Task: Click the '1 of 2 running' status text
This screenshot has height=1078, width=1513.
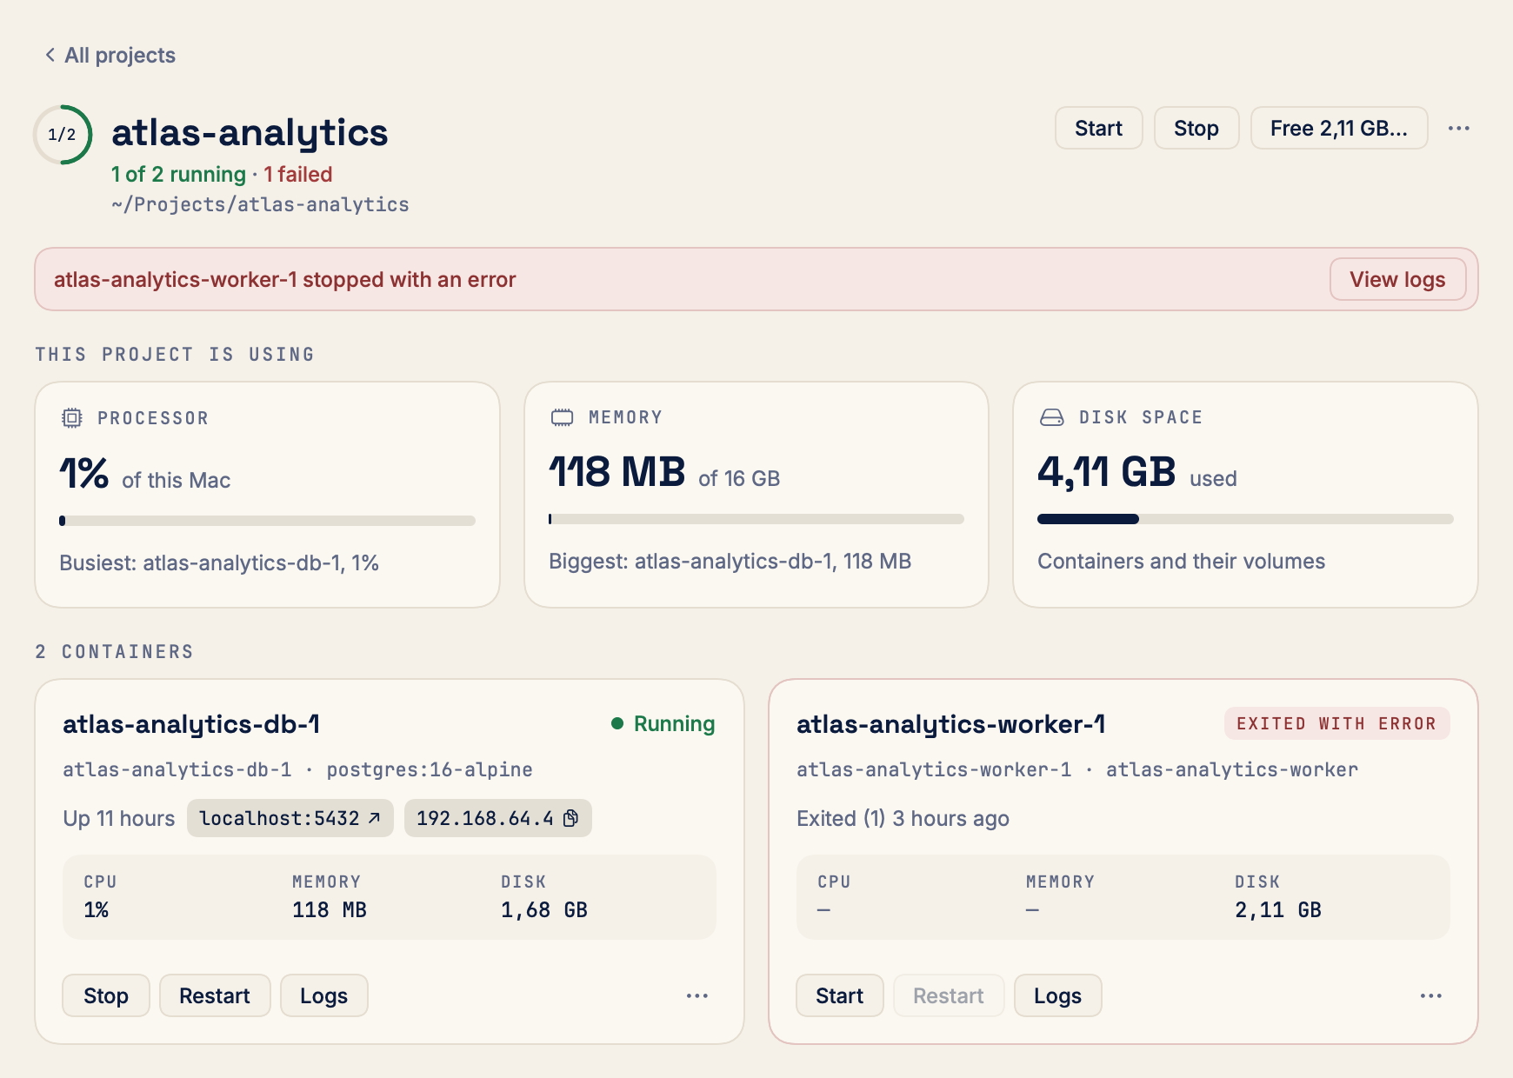Action: (x=178, y=175)
